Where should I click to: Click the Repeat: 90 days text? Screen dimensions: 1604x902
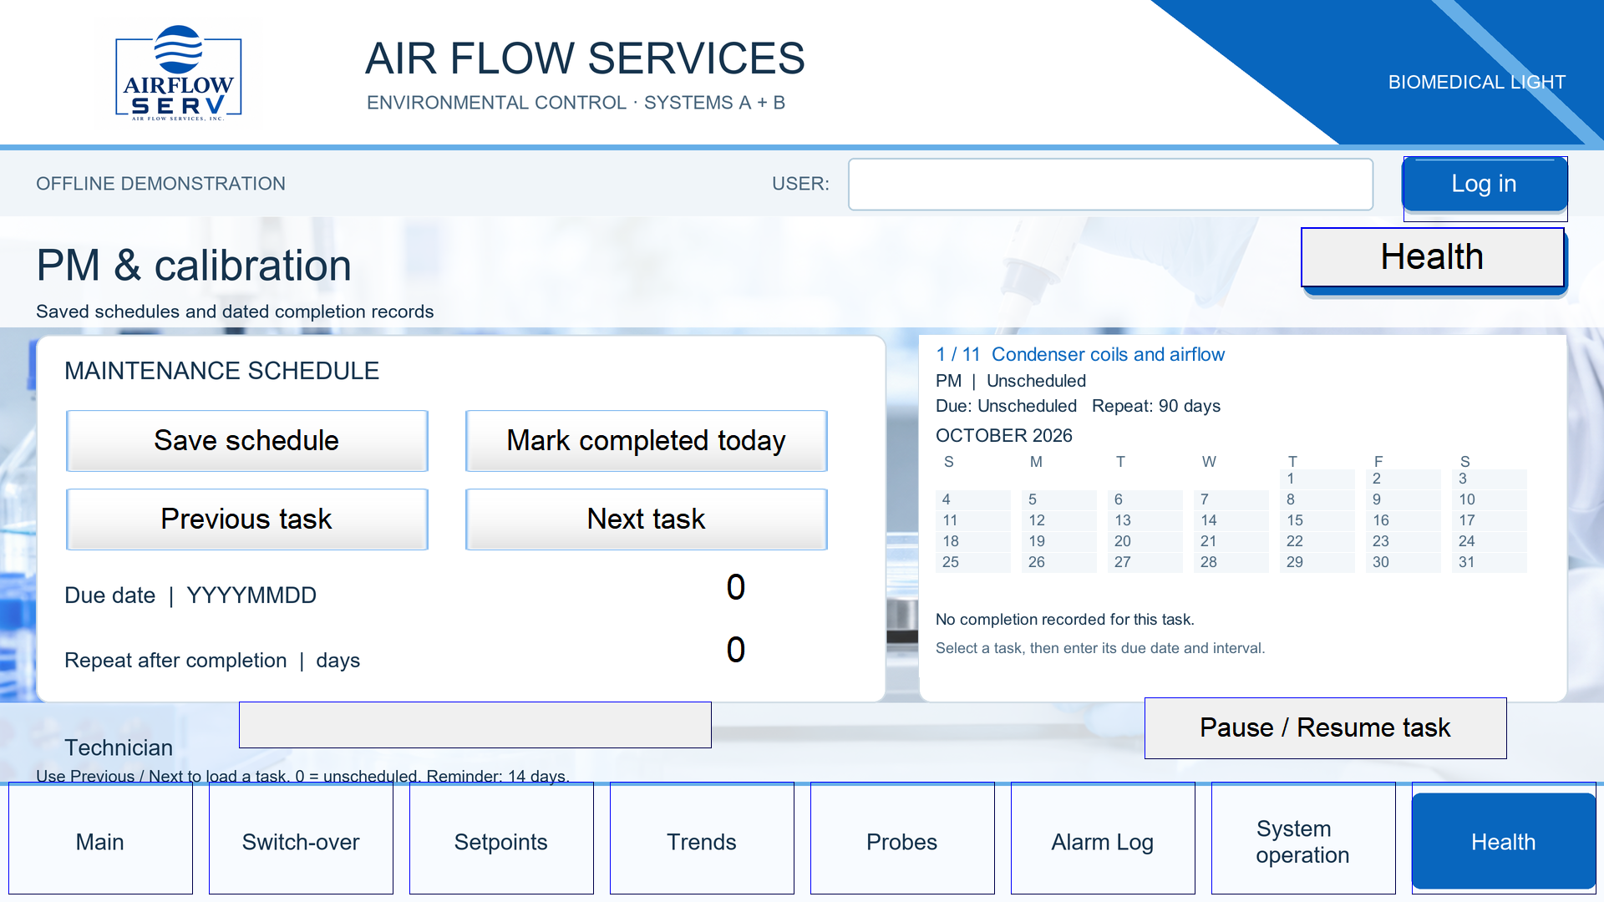(x=1155, y=406)
